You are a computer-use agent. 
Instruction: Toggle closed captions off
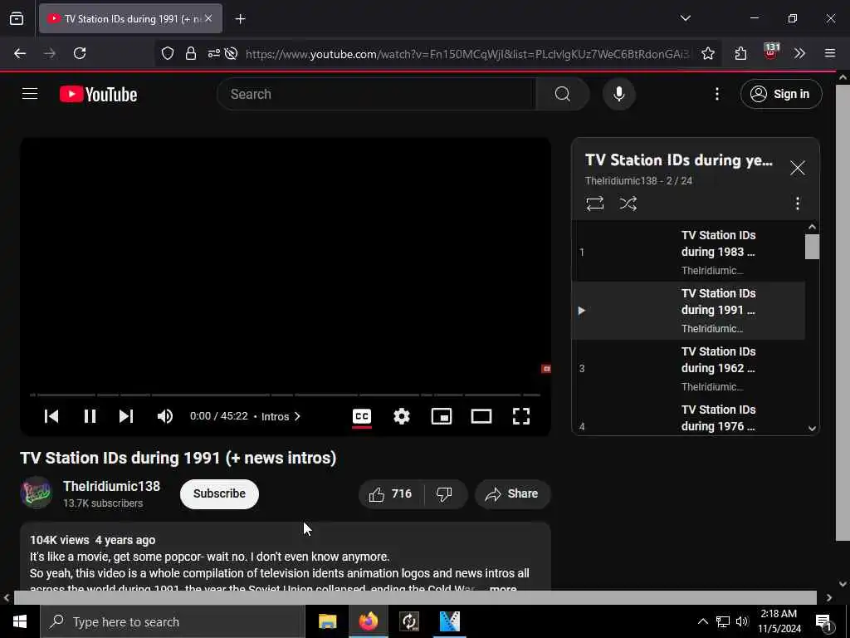362,416
